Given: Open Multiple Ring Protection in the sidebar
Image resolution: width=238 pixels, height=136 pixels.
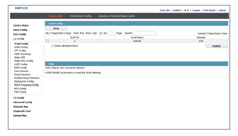Looking at the screenshot, I should tap(27, 78).
